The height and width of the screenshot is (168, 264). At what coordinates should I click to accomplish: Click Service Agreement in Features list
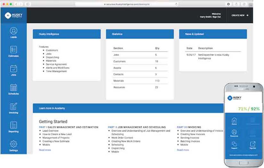(56, 64)
